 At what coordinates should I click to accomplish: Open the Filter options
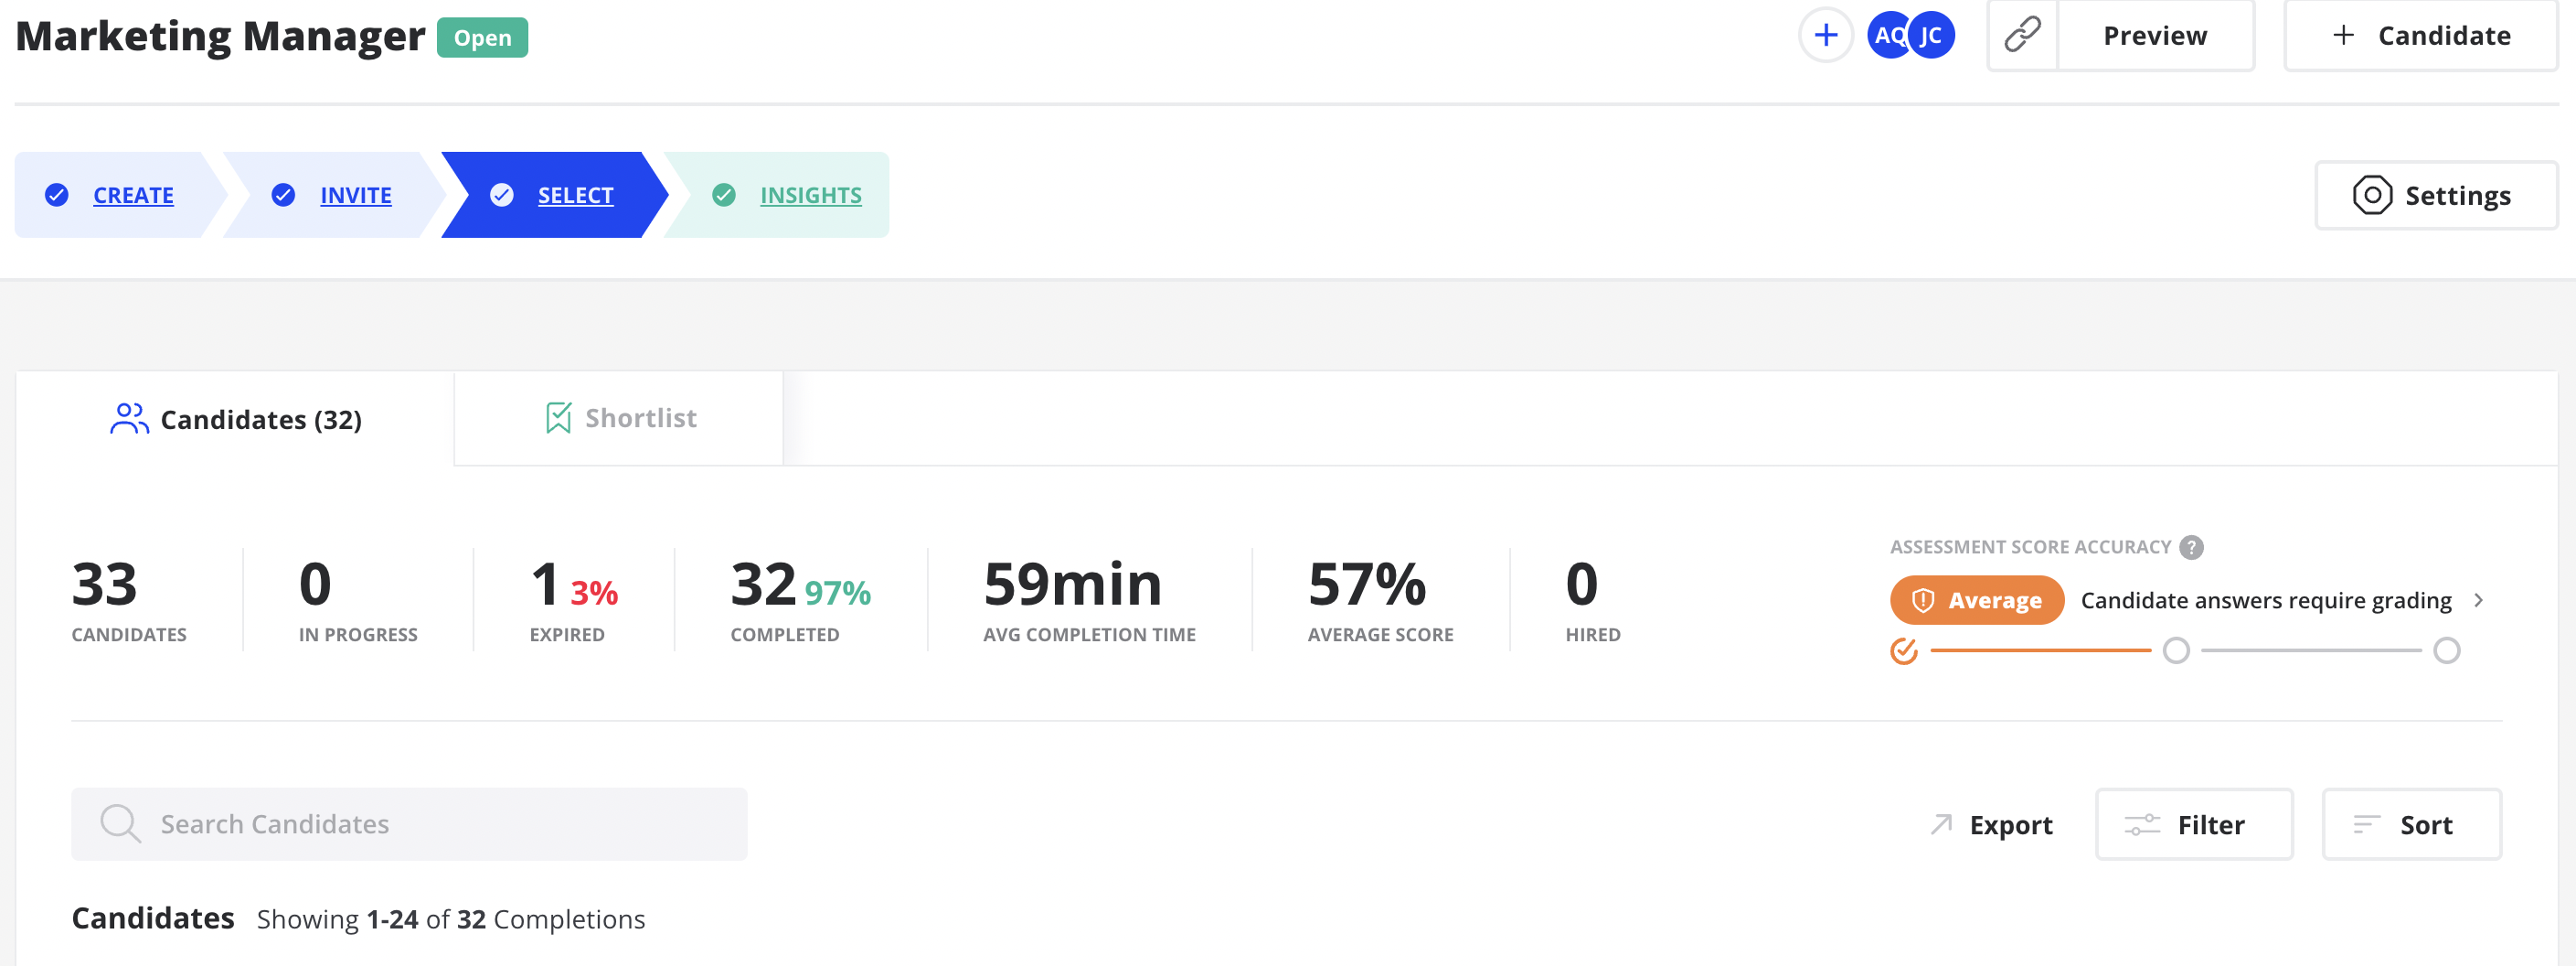click(2194, 824)
